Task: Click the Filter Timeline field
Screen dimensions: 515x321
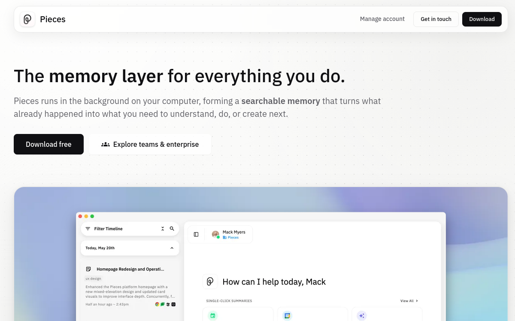Action: pos(130,229)
